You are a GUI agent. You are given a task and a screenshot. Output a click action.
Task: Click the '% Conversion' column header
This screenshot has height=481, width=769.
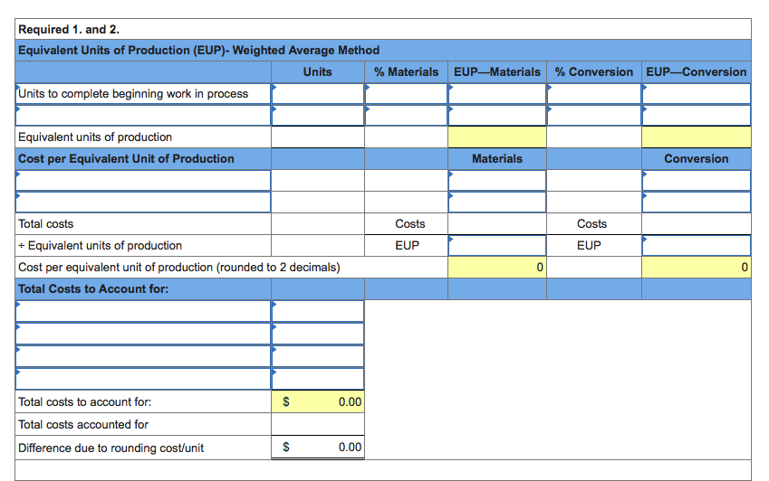(x=594, y=72)
